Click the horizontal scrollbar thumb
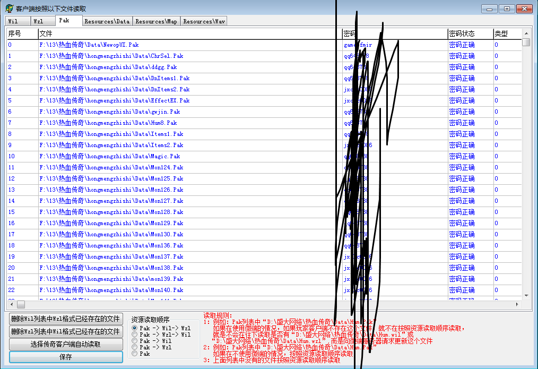The height and width of the screenshot is (369, 538). click(21, 304)
